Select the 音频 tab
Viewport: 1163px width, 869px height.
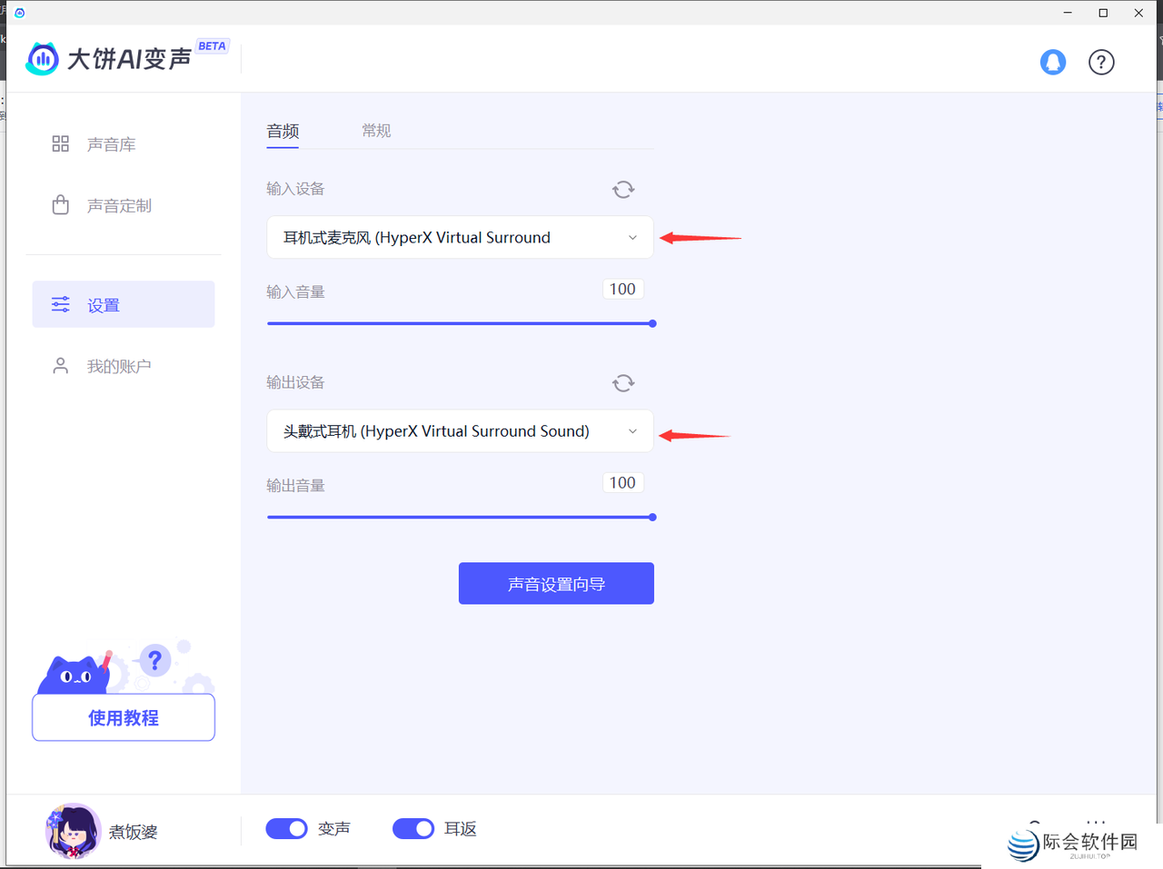283,131
